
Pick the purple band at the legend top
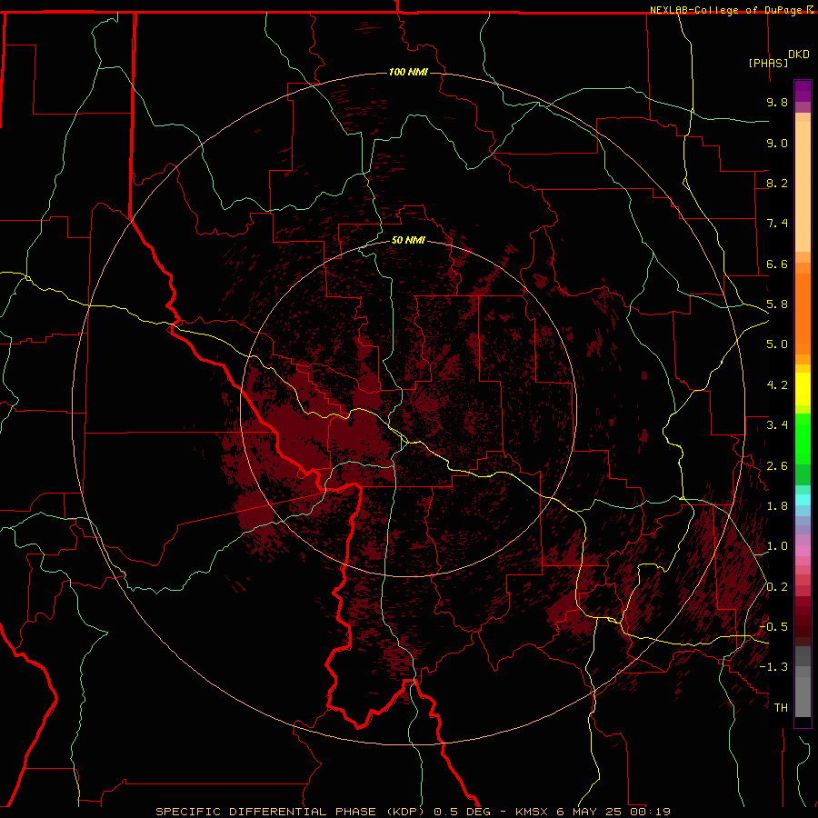(x=803, y=91)
